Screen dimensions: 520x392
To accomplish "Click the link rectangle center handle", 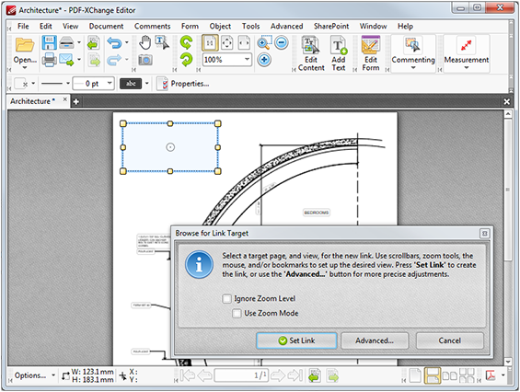I will coord(170,147).
